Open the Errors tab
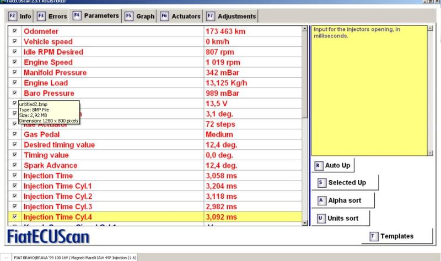This screenshot has height=261, width=441. (x=52, y=17)
